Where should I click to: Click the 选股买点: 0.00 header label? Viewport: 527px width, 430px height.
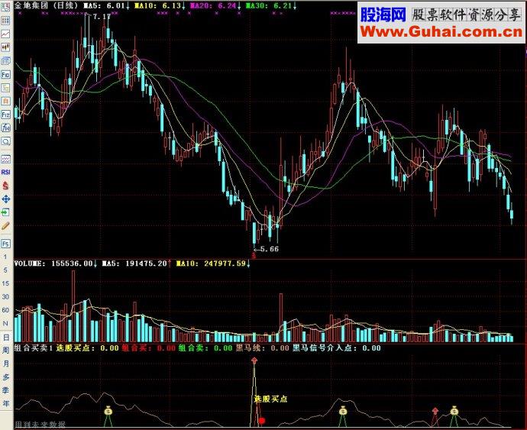click(87, 348)
